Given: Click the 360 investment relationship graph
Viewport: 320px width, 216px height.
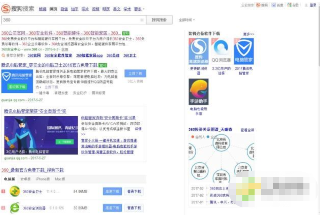Looking at the screenshot, I should tap(221, 158).
